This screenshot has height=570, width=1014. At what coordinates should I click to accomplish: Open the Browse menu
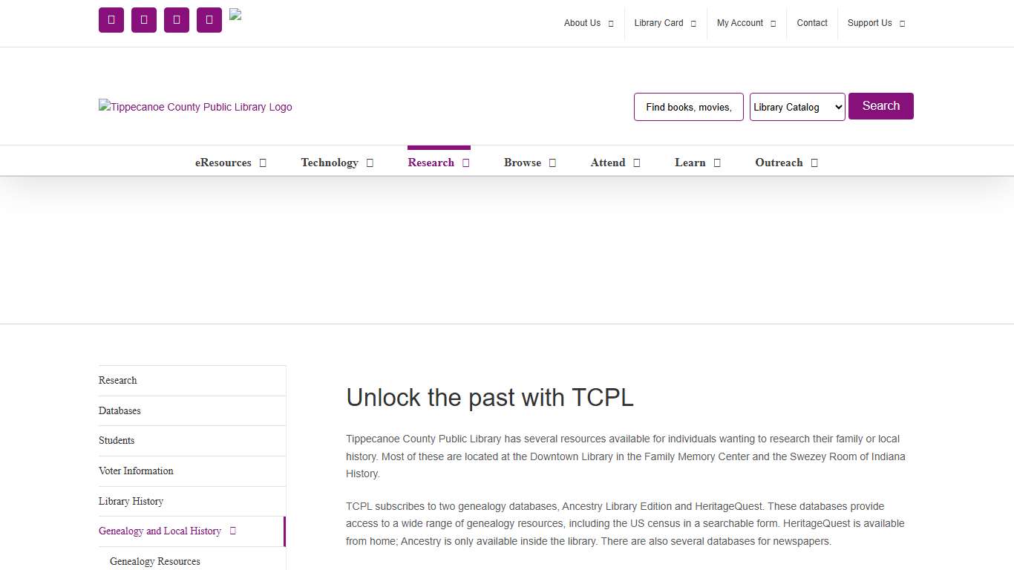[x=529, y=162]
